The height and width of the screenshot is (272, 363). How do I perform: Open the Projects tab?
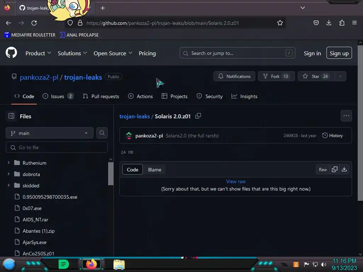pyautogui.click(x=174, y=96)
